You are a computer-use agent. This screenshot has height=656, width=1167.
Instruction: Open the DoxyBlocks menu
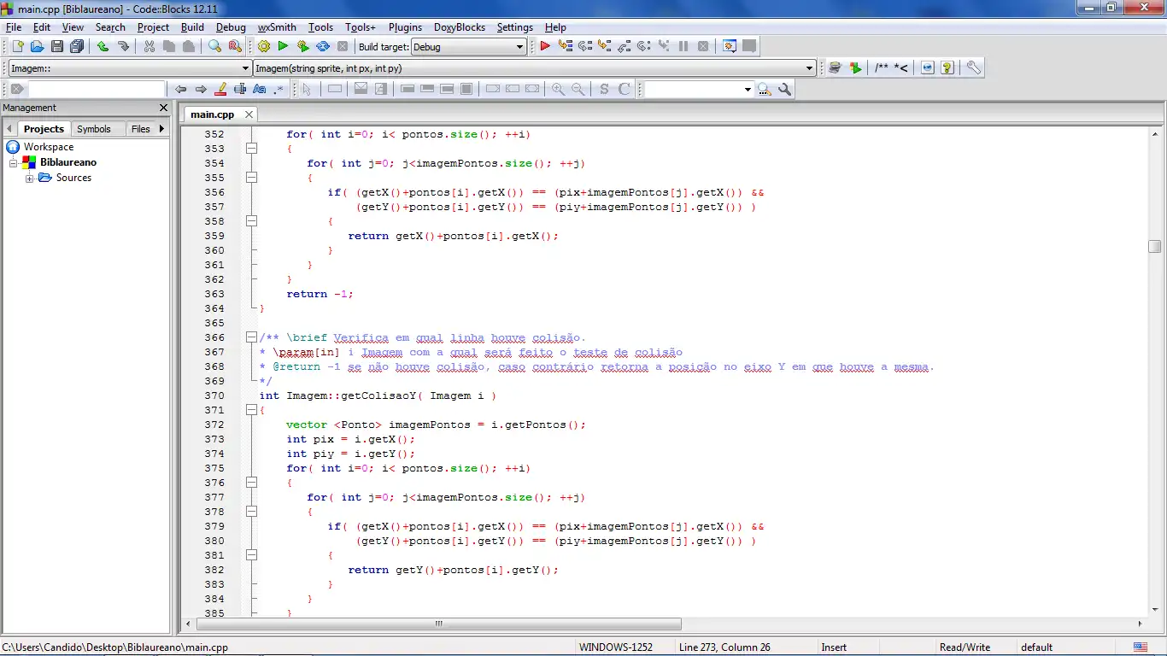[460, 27]
